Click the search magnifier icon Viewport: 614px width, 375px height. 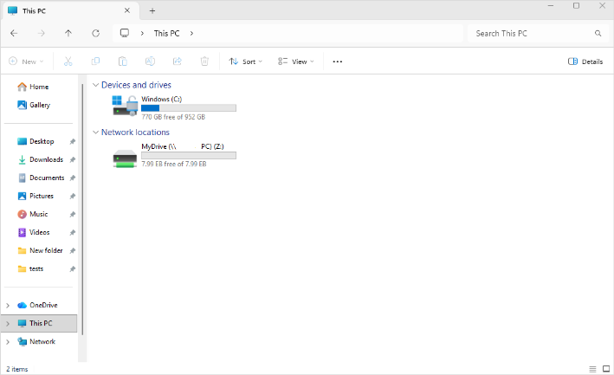click(598, 33)
